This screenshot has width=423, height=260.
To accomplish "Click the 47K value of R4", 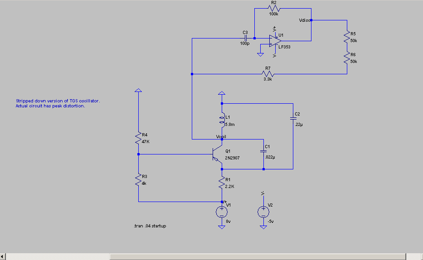I will 146,142.
